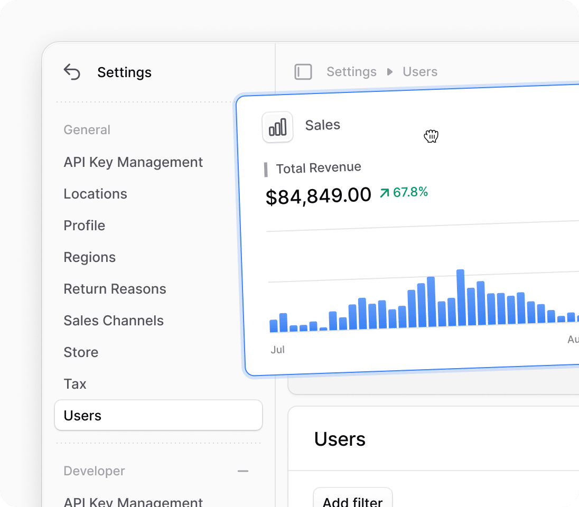
Task: Open API Key Management under General
Action: pyautogui.click(x=133, y=162)
